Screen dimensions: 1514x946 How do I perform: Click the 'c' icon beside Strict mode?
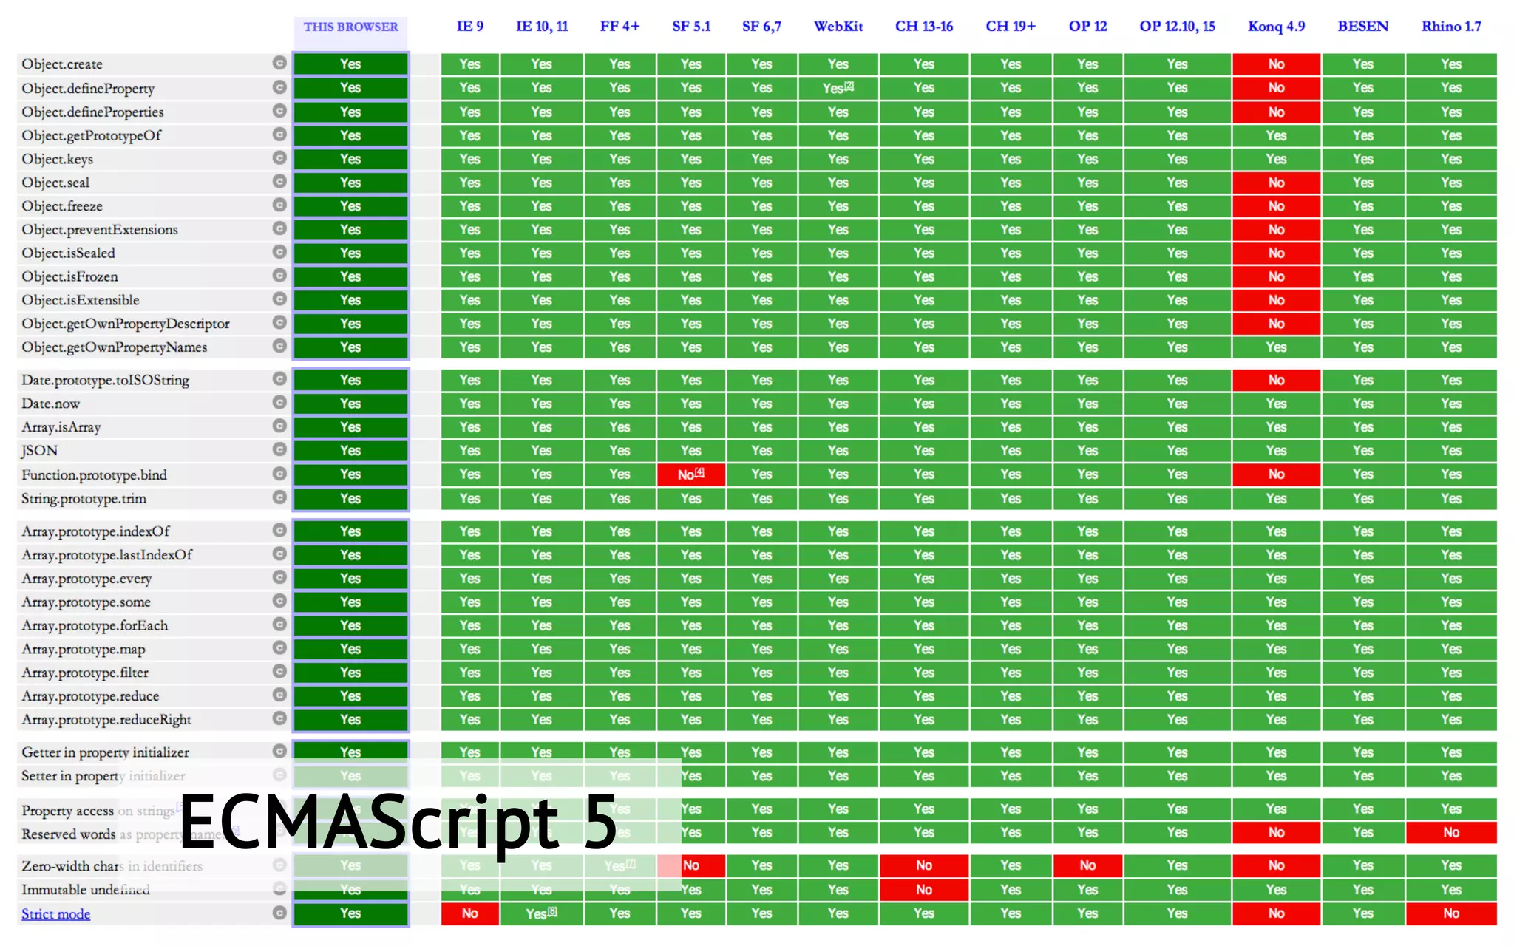tap(279, 913)
